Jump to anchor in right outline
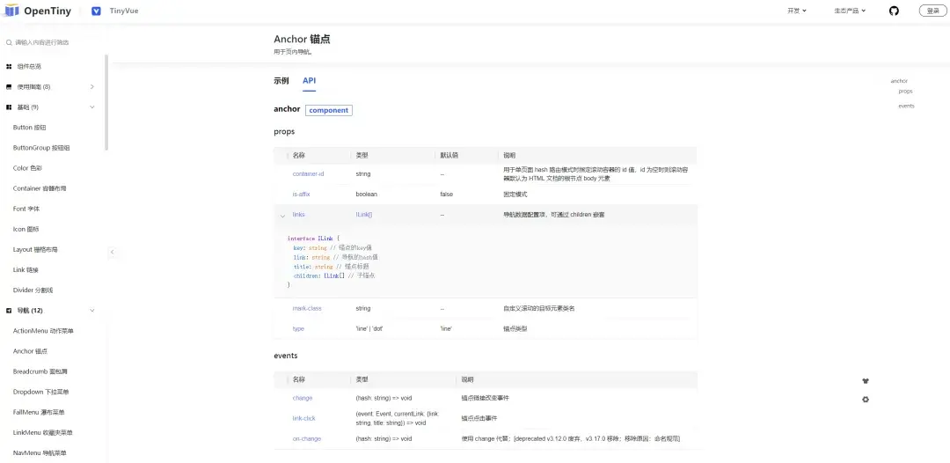 point(899,81)
